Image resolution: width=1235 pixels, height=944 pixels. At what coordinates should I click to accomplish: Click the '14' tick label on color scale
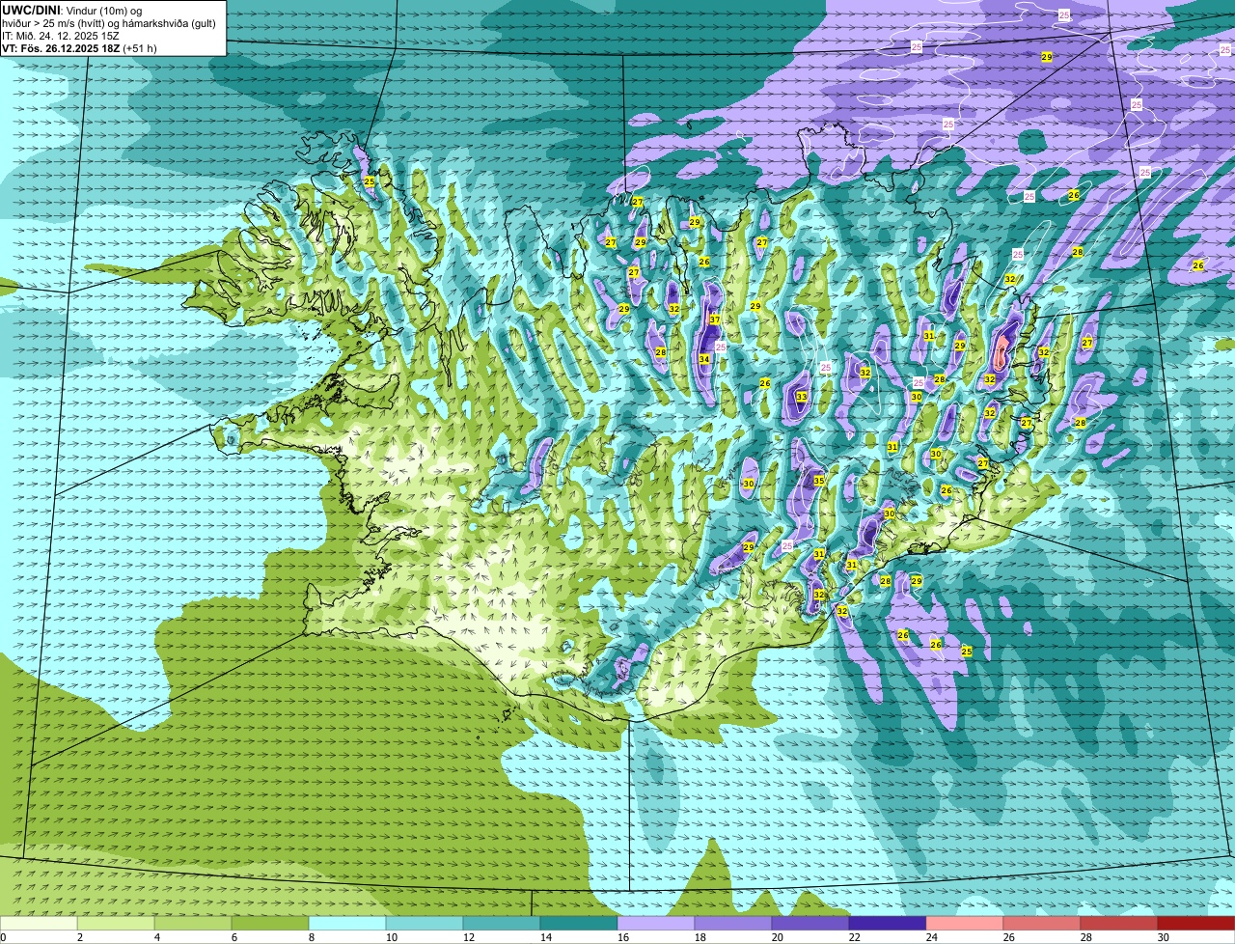click(546, 937)
